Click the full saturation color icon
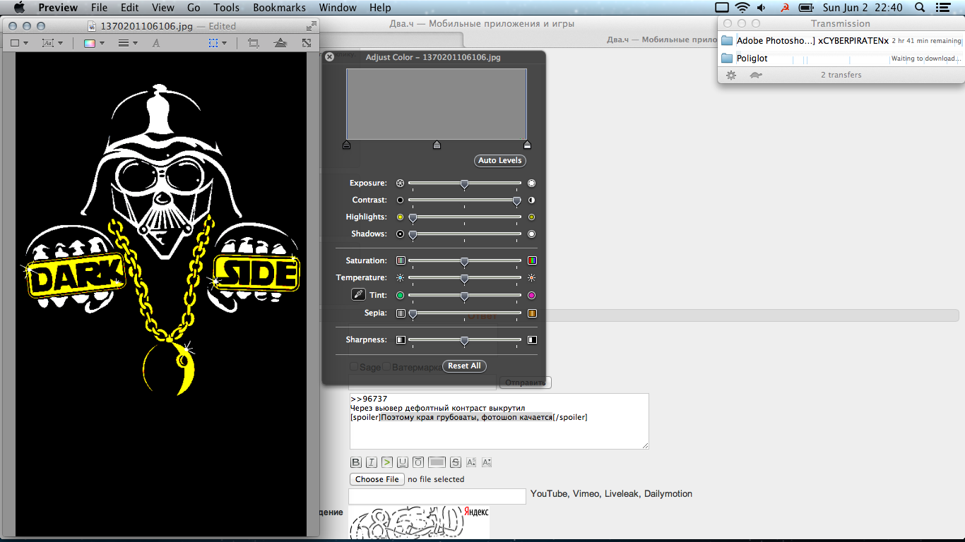Viewport: 965px width, 542px height. tap(532, 261)
